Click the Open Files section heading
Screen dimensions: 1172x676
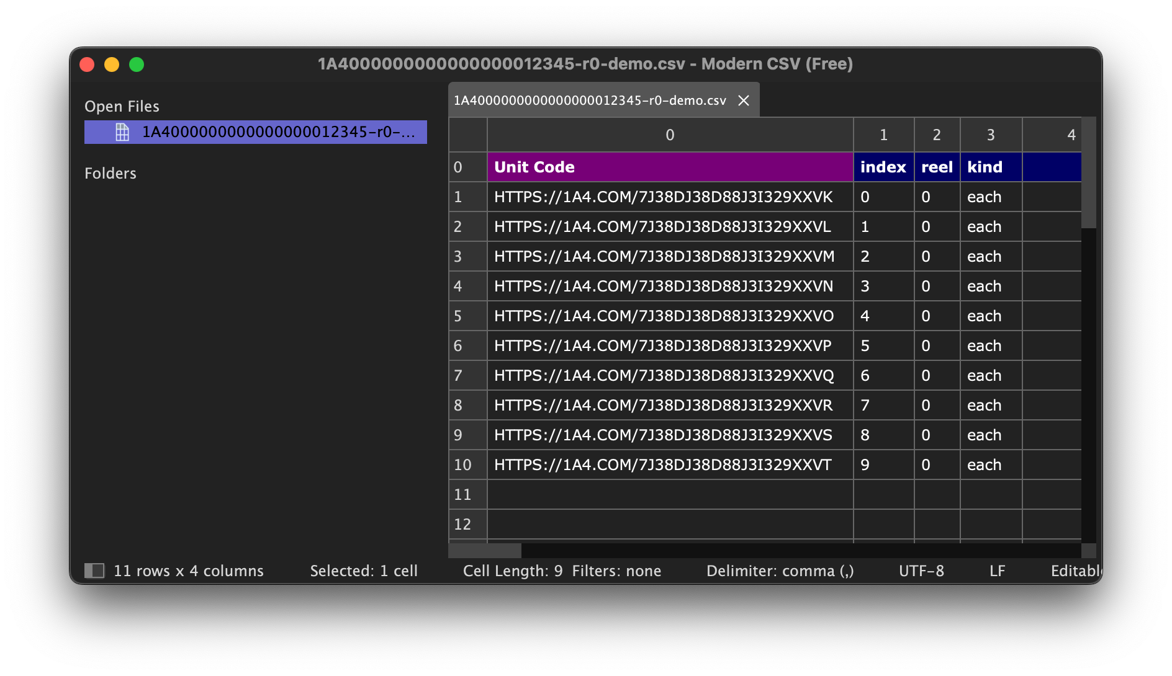click(x=122, y=106)
